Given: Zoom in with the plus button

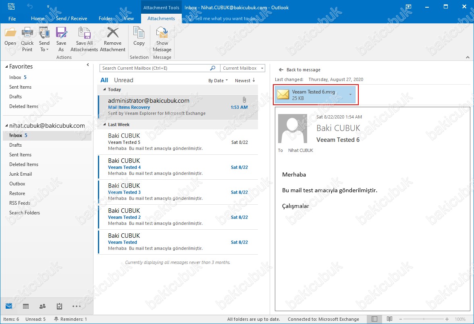Looking at the screenshot, I should [447, 319].
